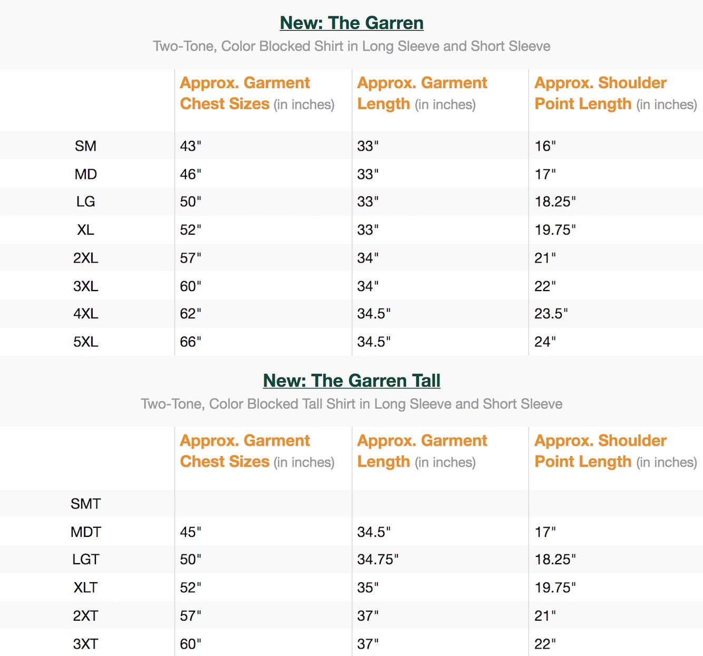The width and height of the screenshot is (703, 656).
Task: Click the 35" garment length for XLT
Action: 368,588
